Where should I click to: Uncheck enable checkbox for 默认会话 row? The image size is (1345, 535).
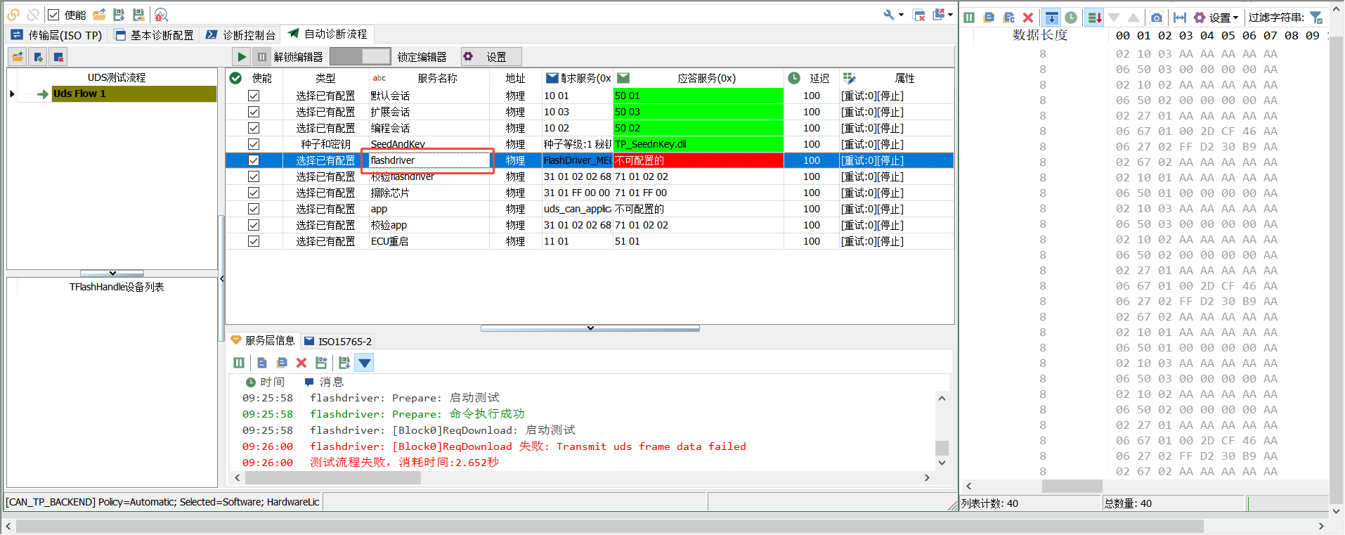tap(254, 96)
